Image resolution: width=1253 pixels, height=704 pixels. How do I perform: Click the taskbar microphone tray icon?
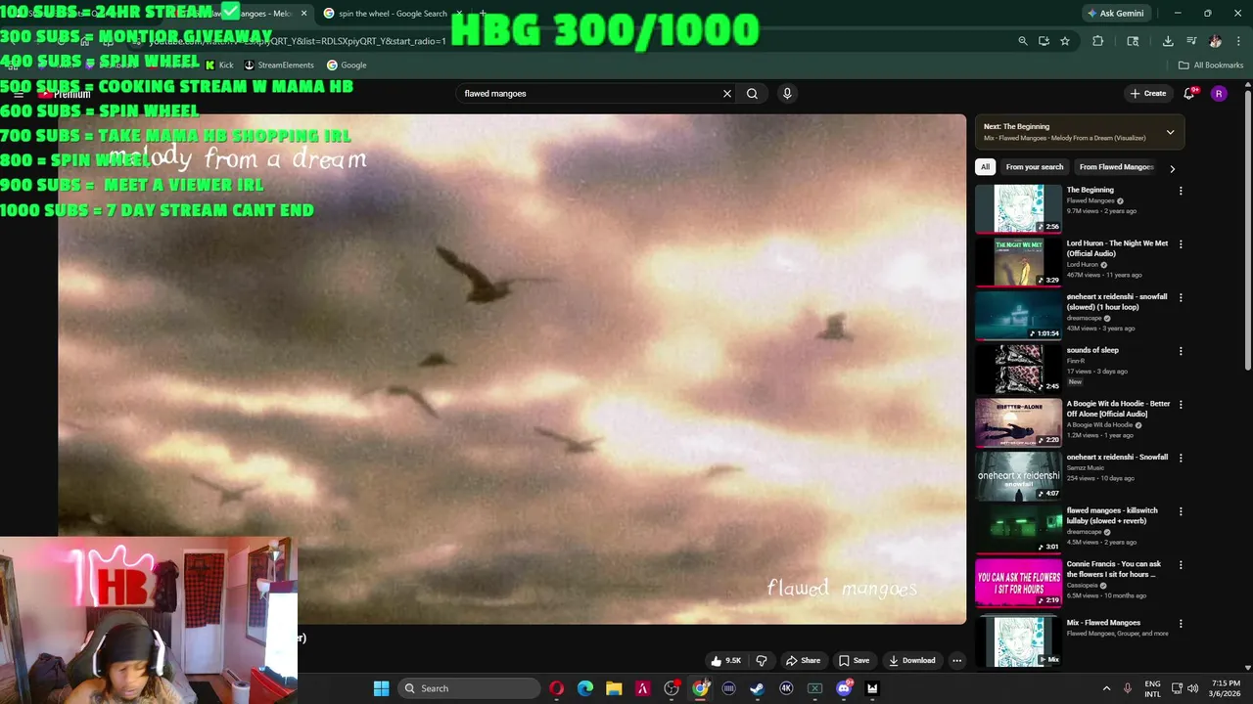coord(1128,688)
